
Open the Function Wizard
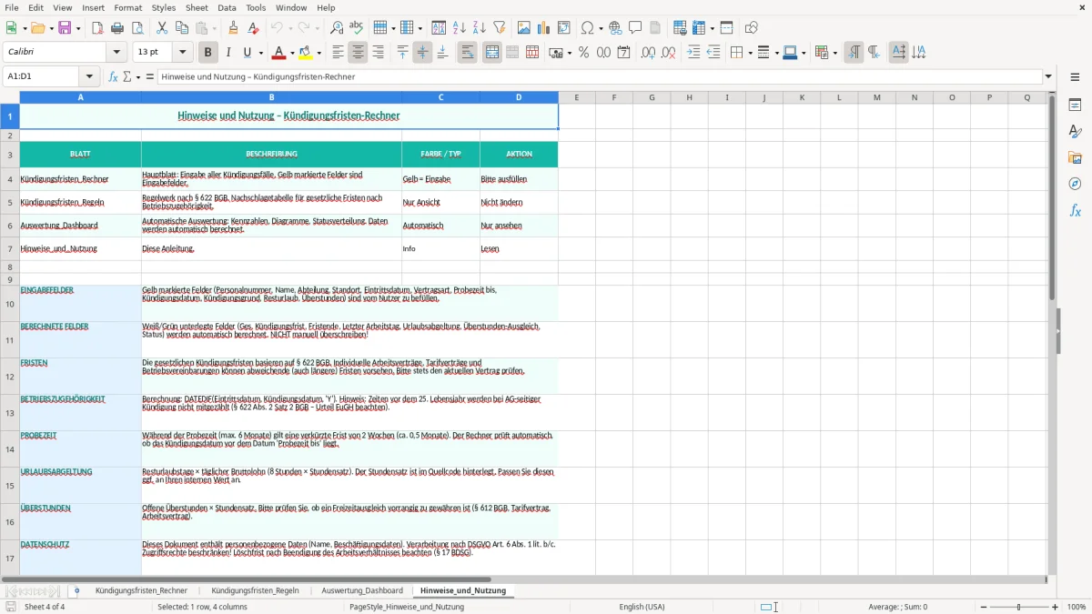pyautogui.click(x=114, y=76)
